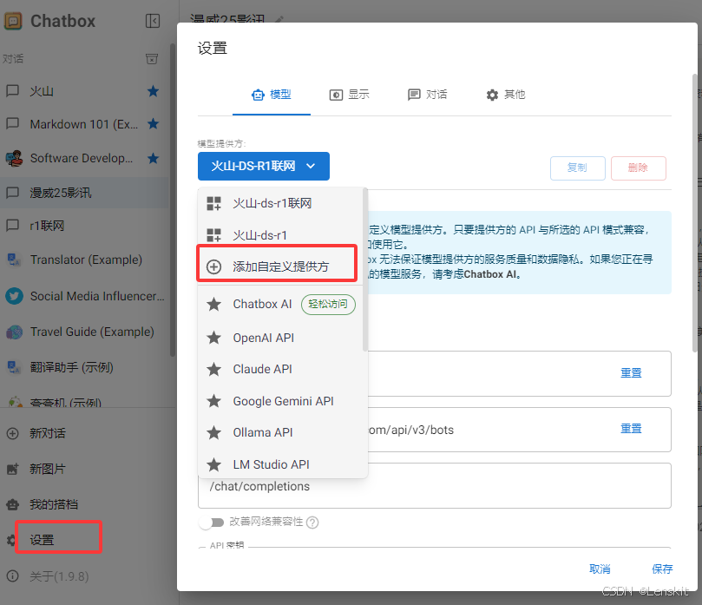Image resolution: width=702 pixels, height=605 pixels.
Task: Toggle the 改善网络兼容性 switch
Action: click(212, 523)
